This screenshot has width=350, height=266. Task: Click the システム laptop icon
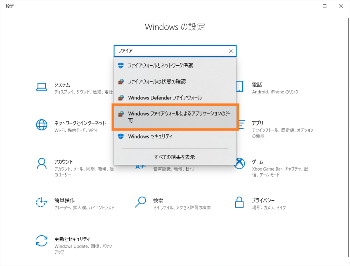(41, 87)
